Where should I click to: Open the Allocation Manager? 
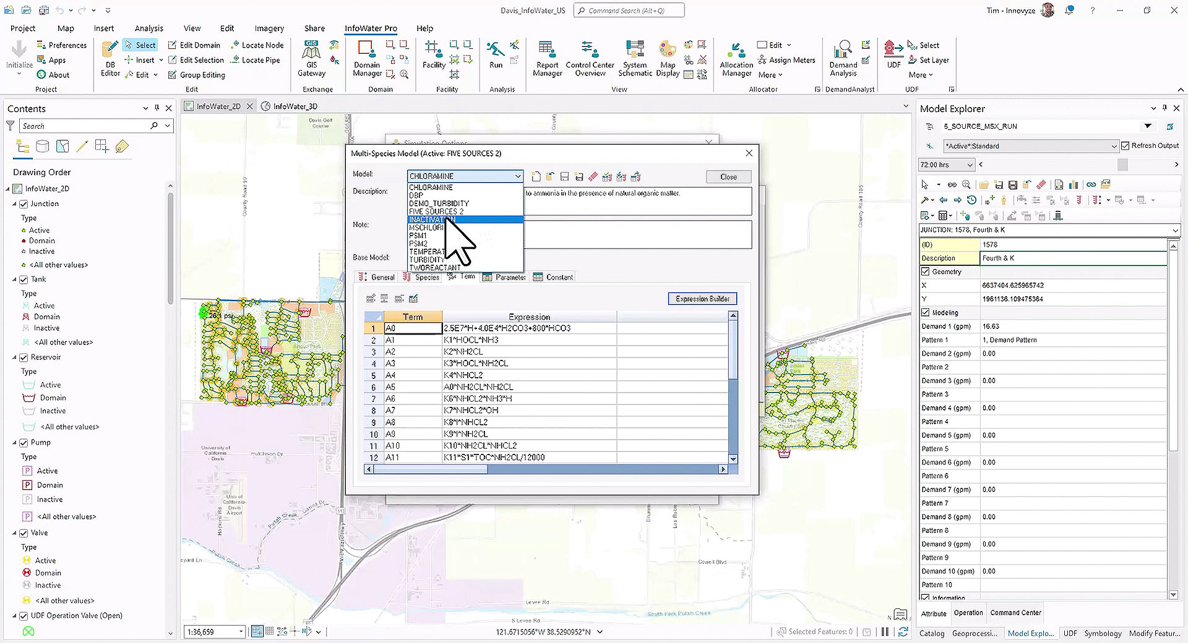(x=736, y=59)
